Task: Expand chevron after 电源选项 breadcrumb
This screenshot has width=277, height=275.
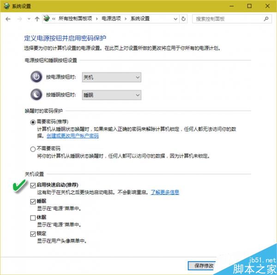Action: coord(126,19)
